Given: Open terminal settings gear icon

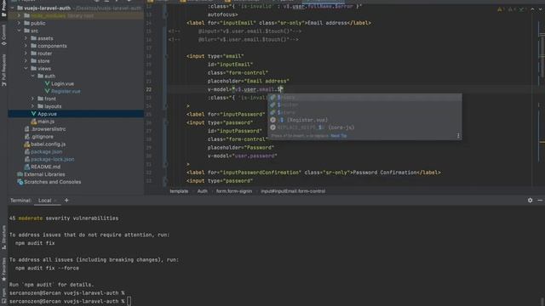Looking at the screenshot, I should coord(530,201).
